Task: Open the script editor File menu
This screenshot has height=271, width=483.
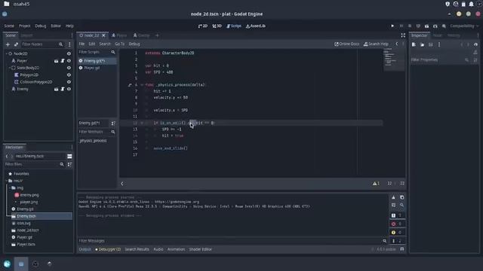Action: pyautogui.click(x=82, y=44)
